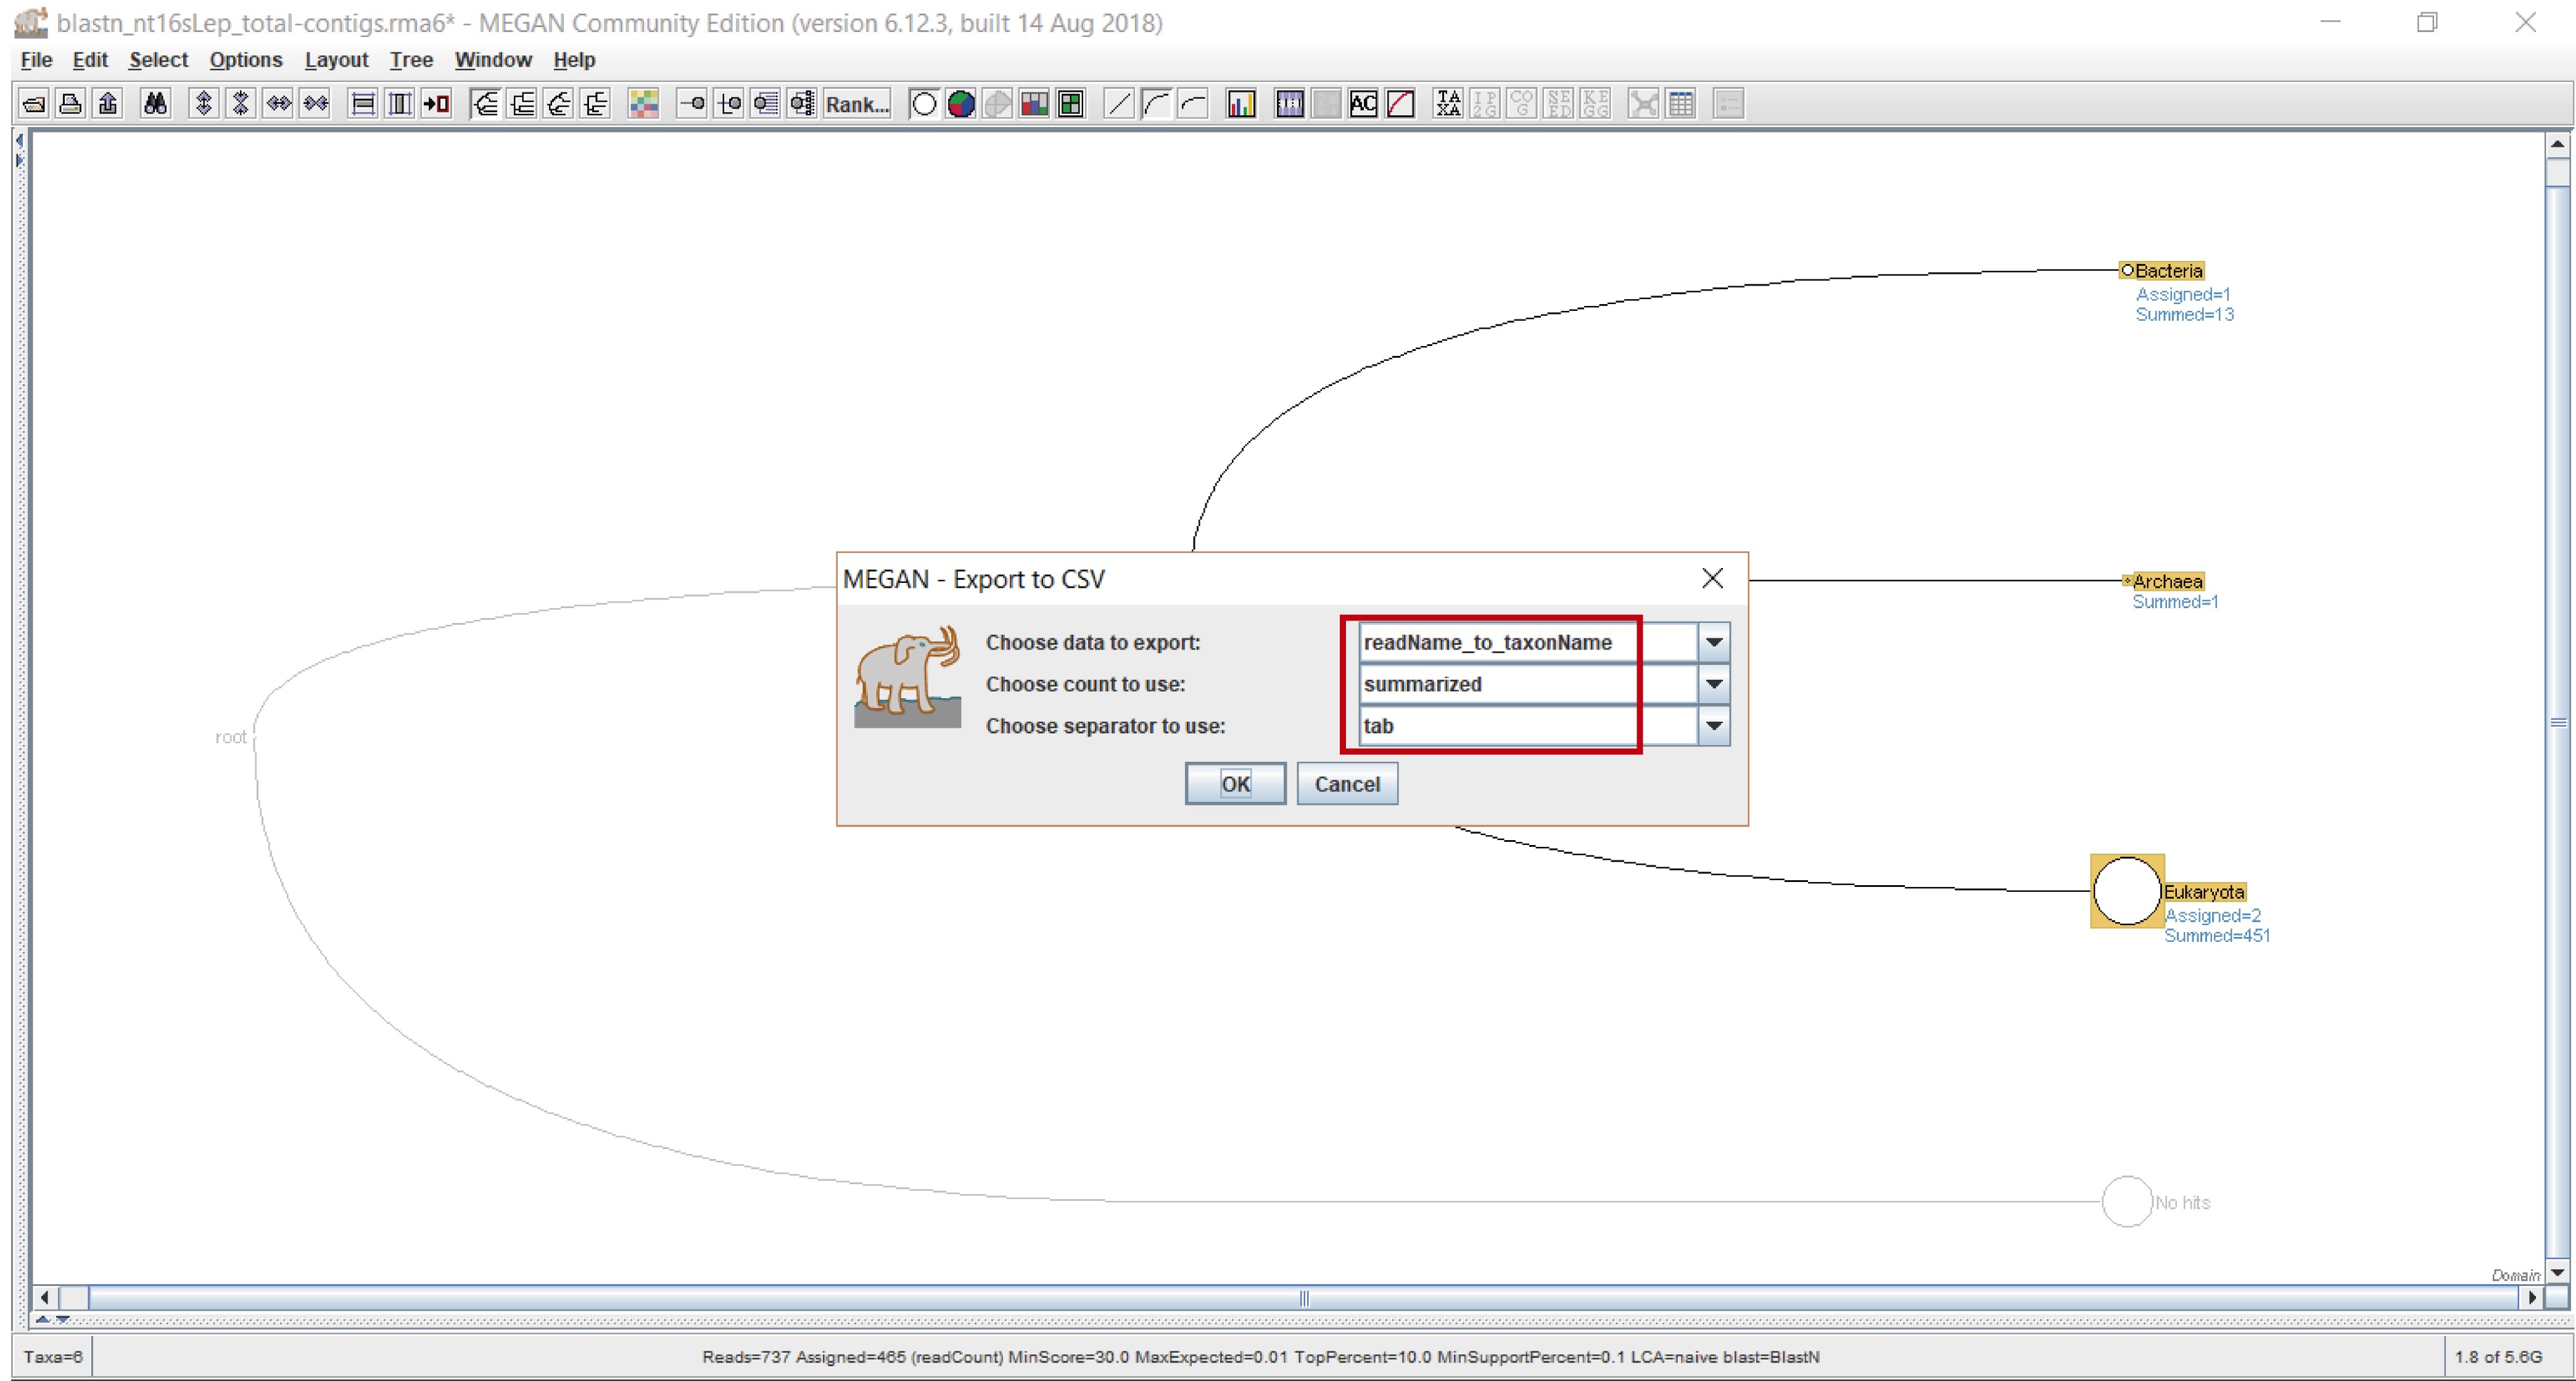Image resolution: width=2576 pixels, height=1381 pixels.
Task: Click the 'tab' separator combo box field
Action: [x=1528, y=726]
